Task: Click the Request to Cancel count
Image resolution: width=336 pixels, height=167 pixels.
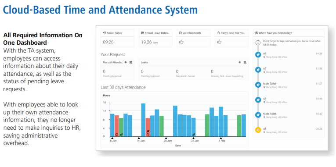Action: (177, 71)
